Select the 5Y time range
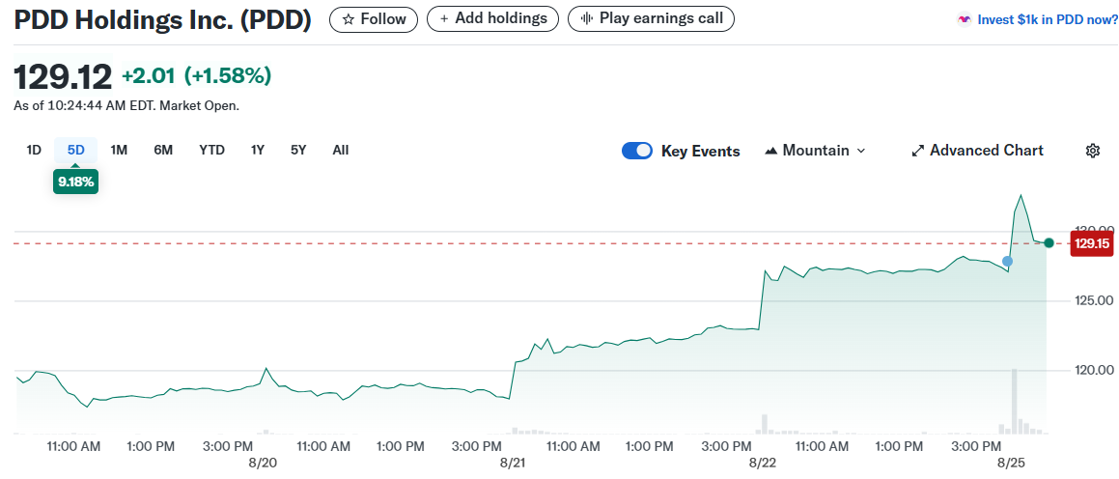Screen dimensions: 1119x479 [x=298, y=150]
